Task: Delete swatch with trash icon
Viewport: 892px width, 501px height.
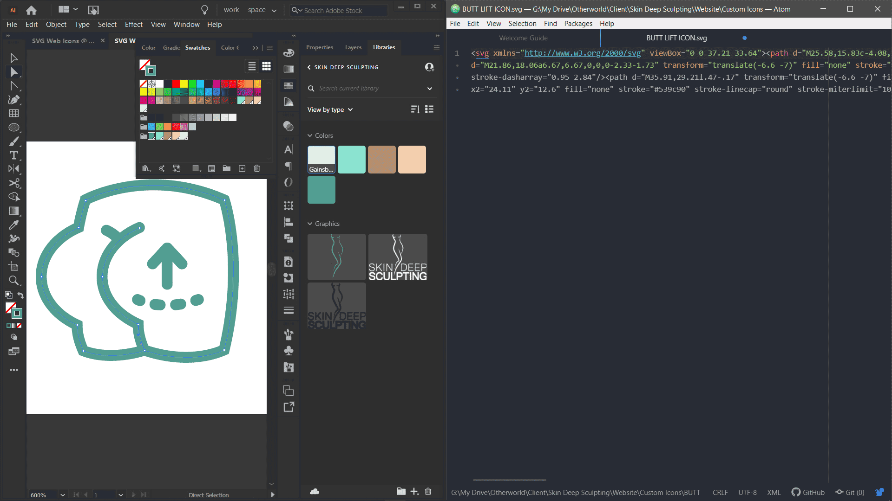Action: click(257, 168)
